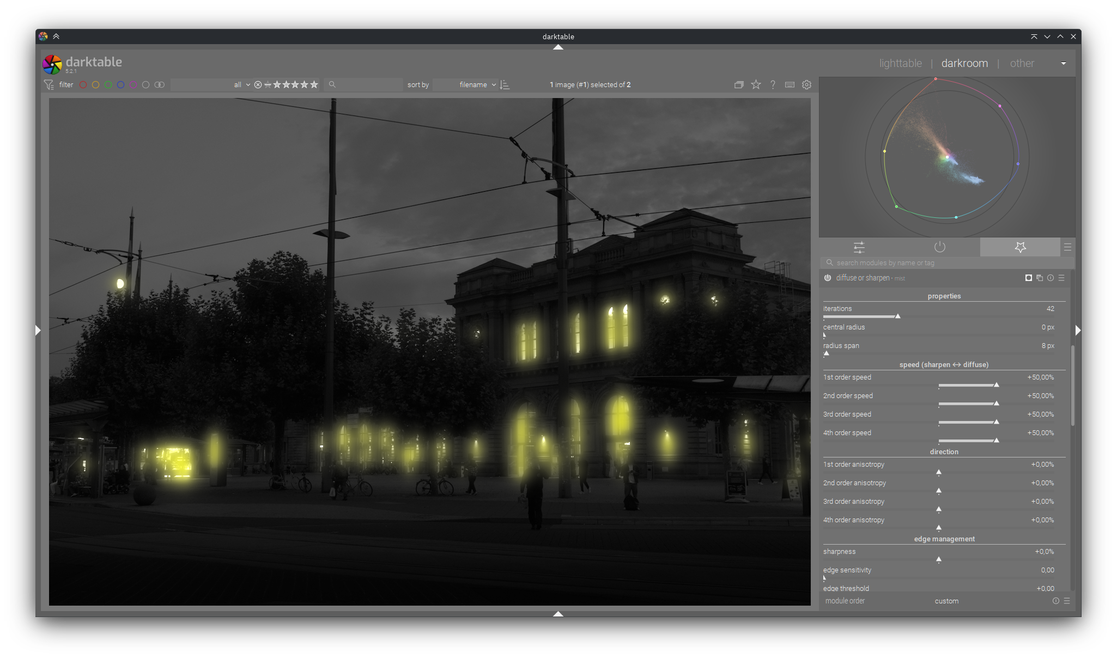Click the grouping toggle icon in toolbar
The width and height of the screenshot is (1117, 659).
coord(739,85)
